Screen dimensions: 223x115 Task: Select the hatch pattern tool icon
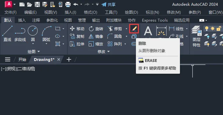point(58,44)
